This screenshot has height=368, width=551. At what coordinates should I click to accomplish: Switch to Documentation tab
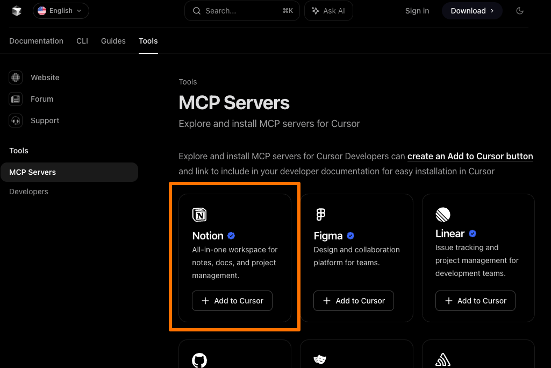[x=36, y=41]
